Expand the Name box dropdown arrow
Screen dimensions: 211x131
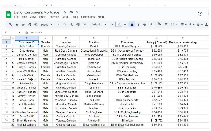pos(19,33)
